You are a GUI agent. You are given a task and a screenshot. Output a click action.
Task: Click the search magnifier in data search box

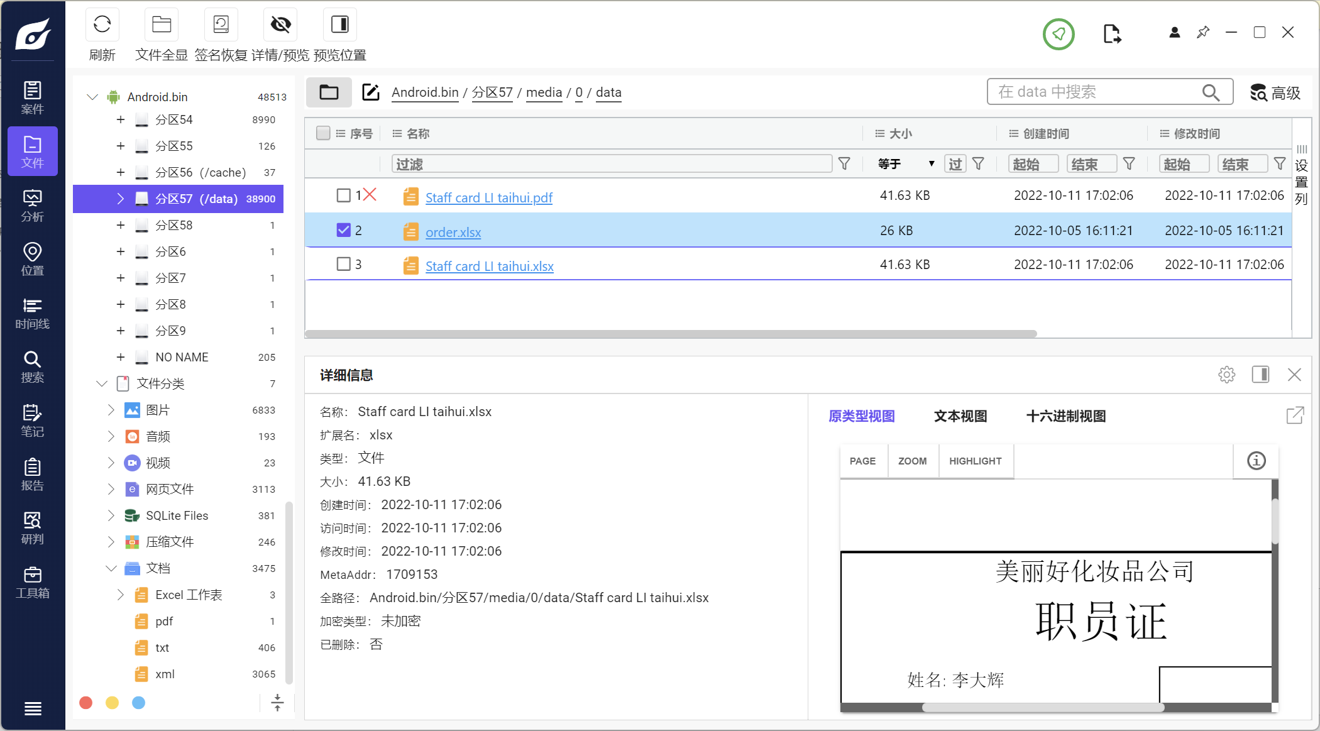1211,92
